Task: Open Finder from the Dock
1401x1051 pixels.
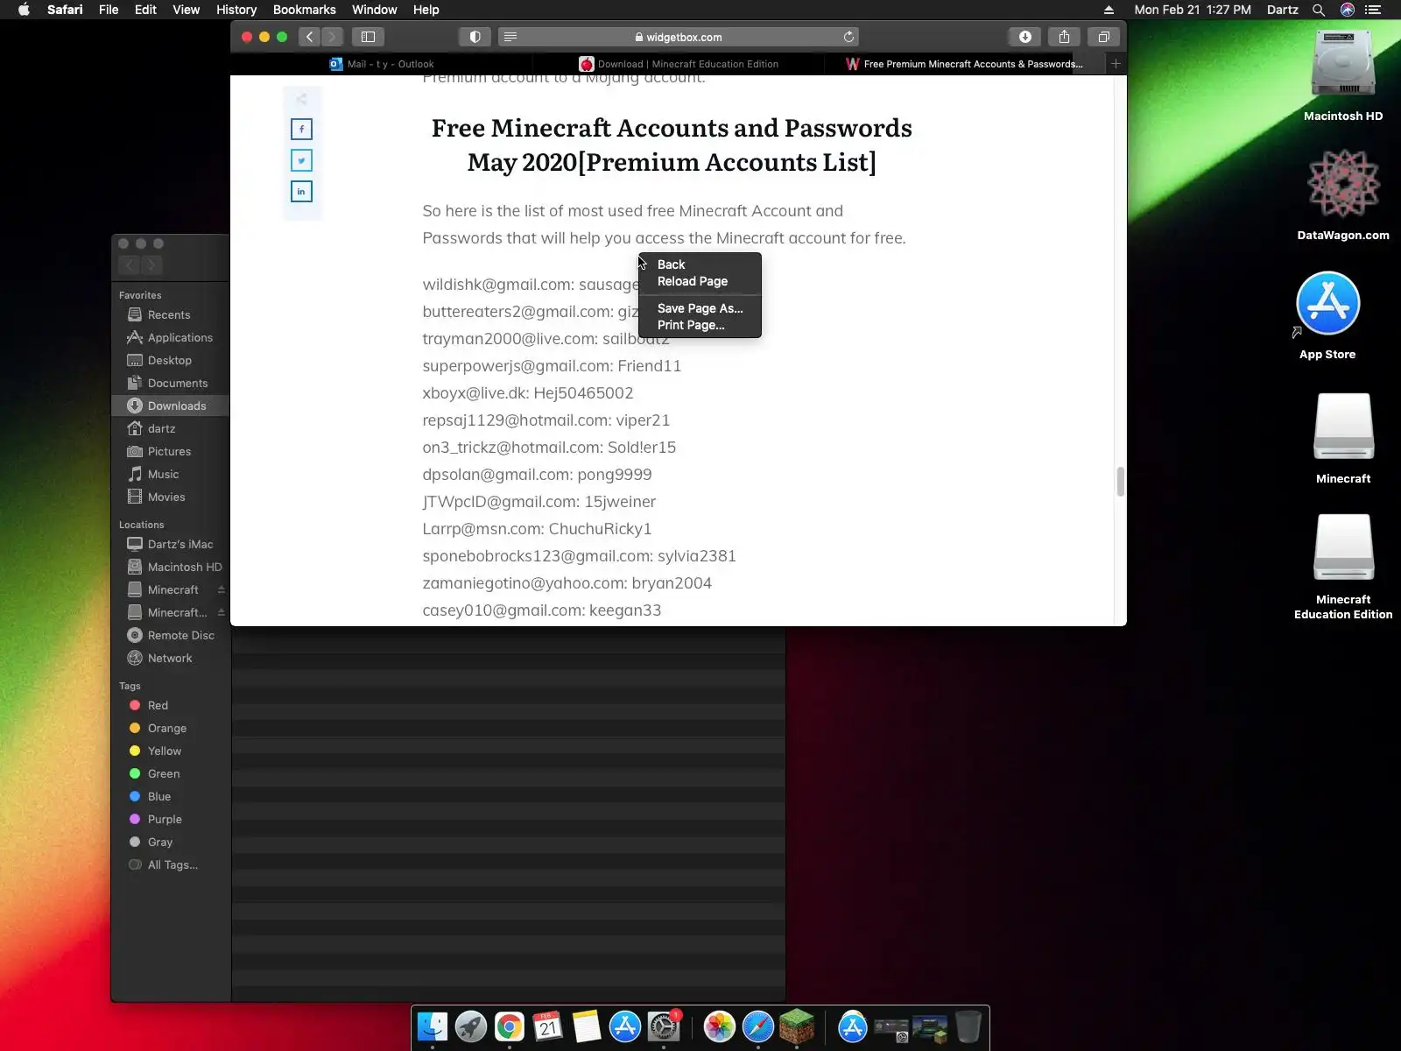Action: (433, 1026)
